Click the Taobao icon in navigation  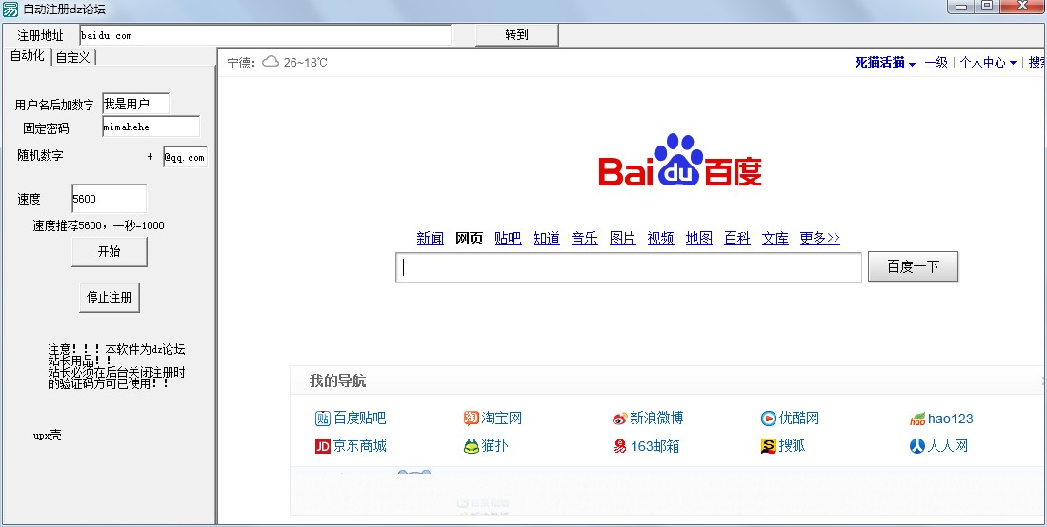pos(471,419)
